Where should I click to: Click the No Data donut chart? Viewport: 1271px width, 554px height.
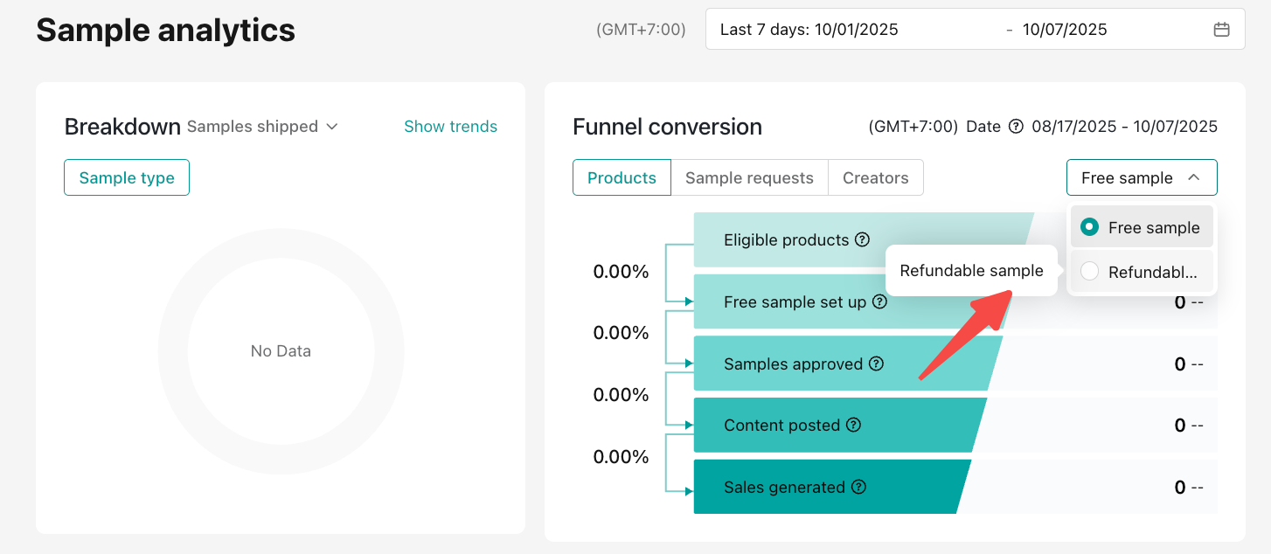(x=281, y=351)
